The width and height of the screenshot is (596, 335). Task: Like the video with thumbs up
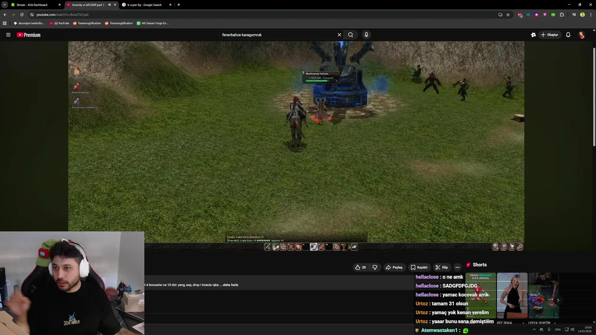(x=360, y=268)
